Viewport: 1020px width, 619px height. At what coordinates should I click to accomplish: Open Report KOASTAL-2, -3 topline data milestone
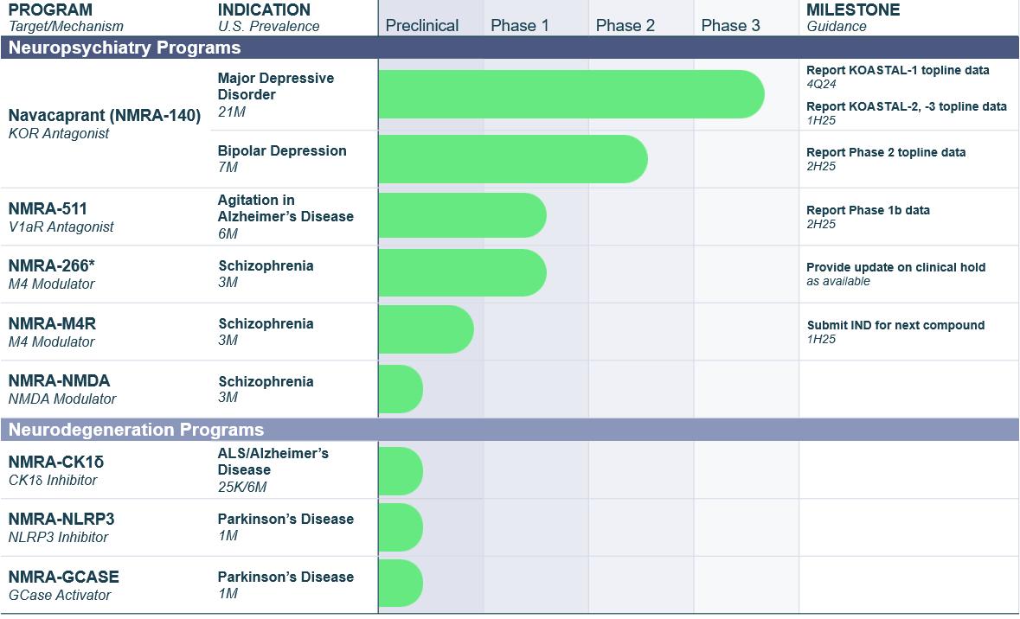906,106
